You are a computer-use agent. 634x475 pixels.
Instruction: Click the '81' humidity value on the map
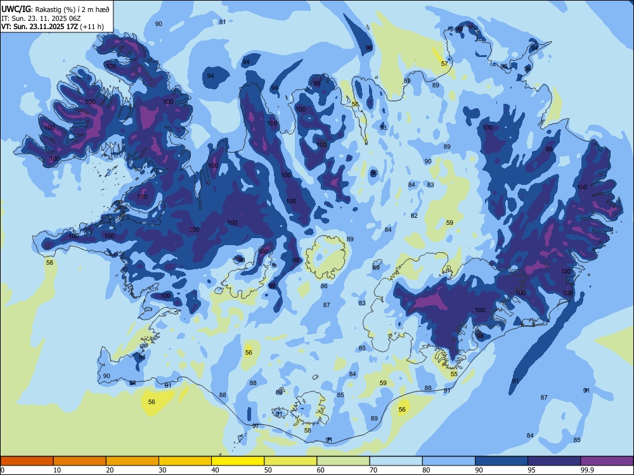(x=223, y=22)
